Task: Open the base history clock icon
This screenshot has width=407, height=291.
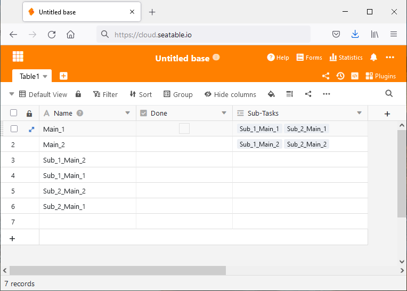Action: point(340,76)
